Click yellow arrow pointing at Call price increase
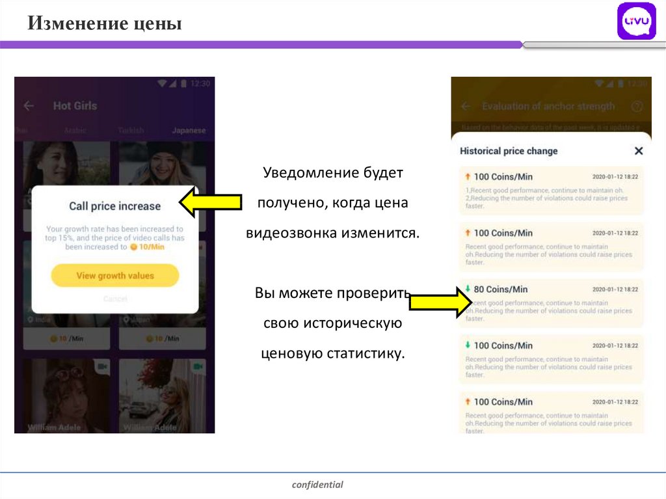The height and width of the screenshot is (499, 666). coord(210,203)
